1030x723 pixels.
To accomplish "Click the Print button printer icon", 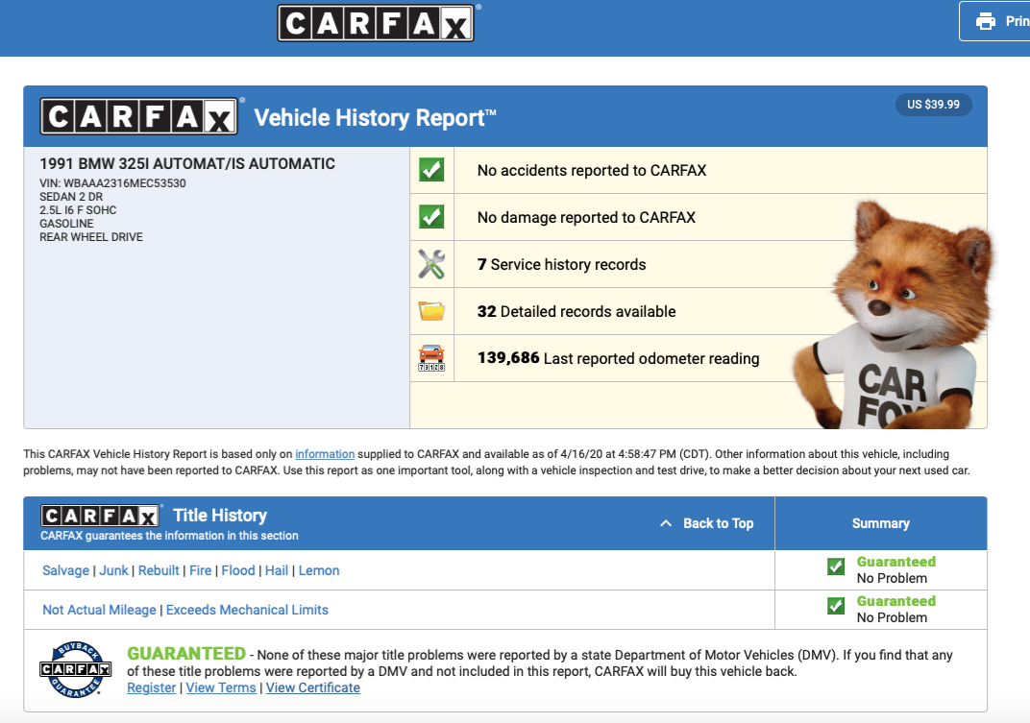I will [986, 22].
